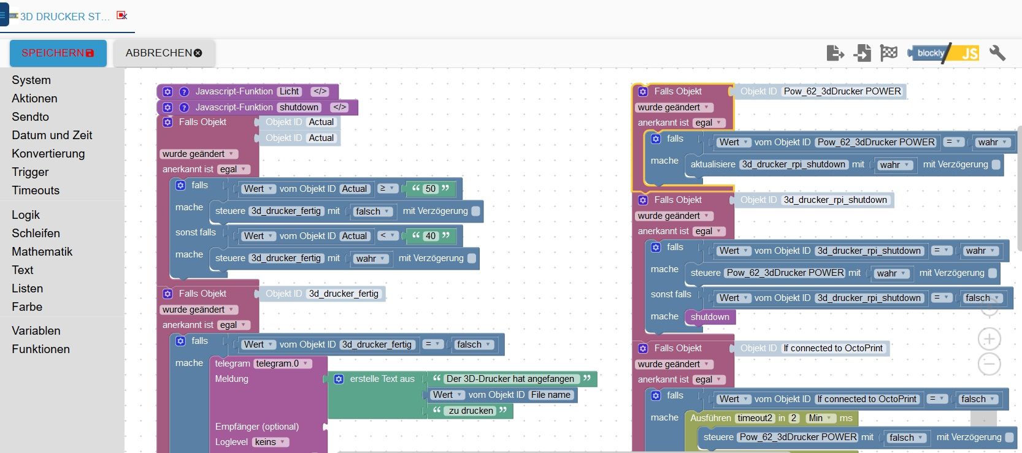Edit code of the shutdown function
This screenshot has height=453, width=1022.
click(339, 107)
